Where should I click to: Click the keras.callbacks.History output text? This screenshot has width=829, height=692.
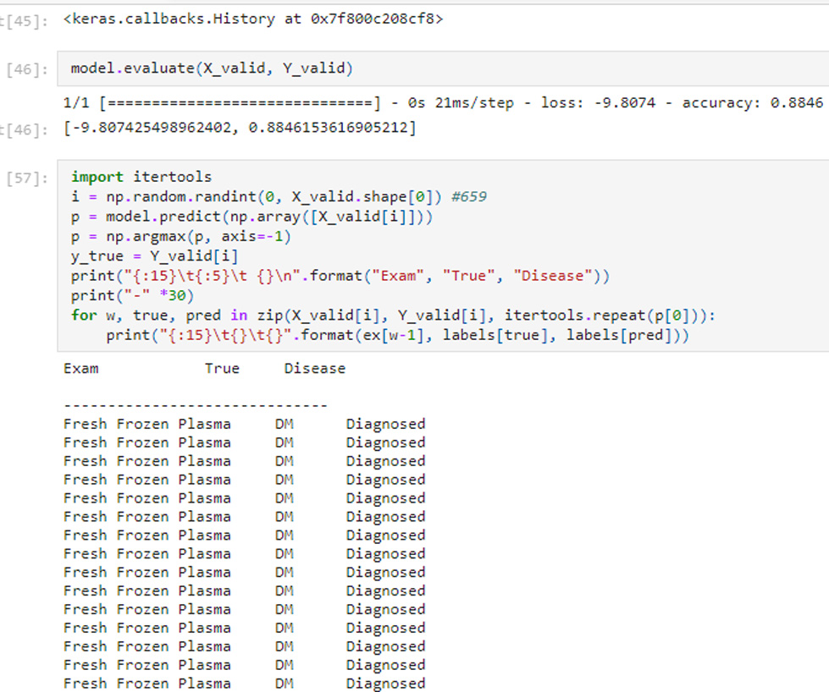[252, 19]
